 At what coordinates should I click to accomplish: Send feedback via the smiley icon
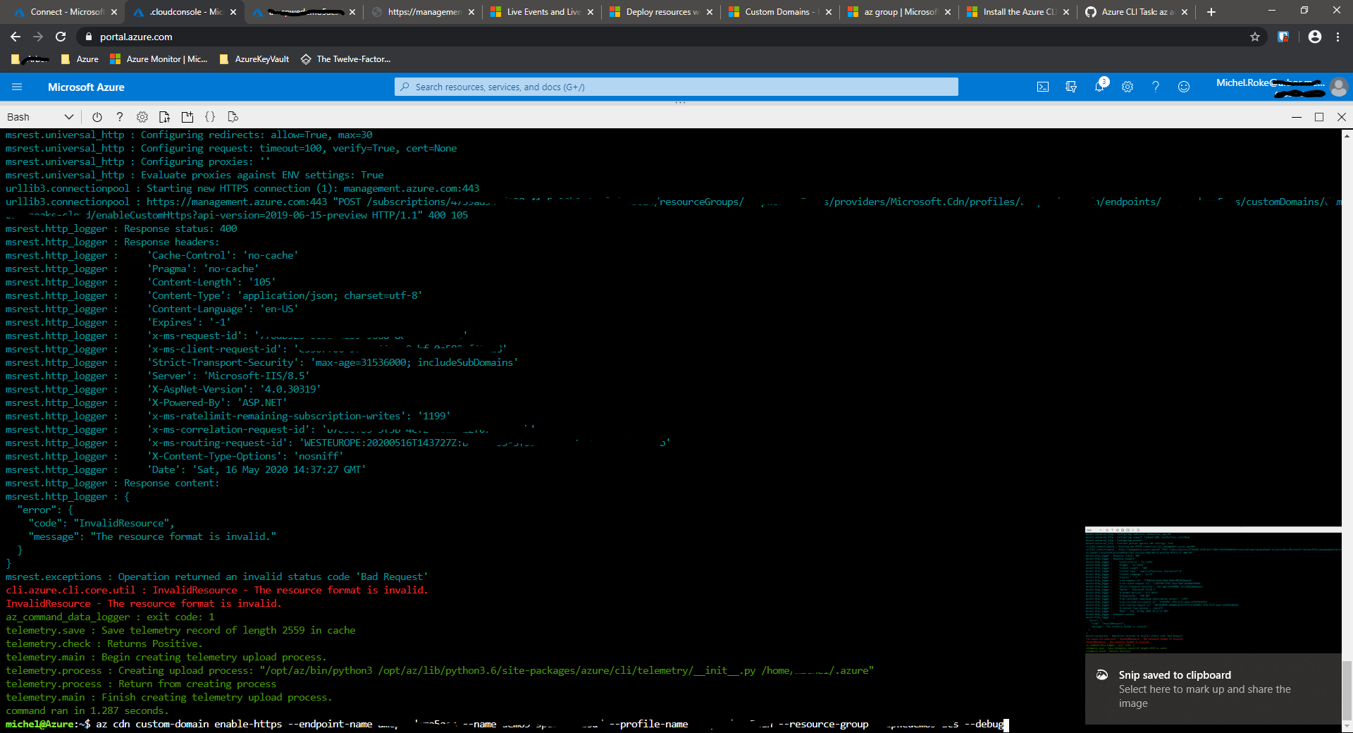click(x=1183, y=87)
